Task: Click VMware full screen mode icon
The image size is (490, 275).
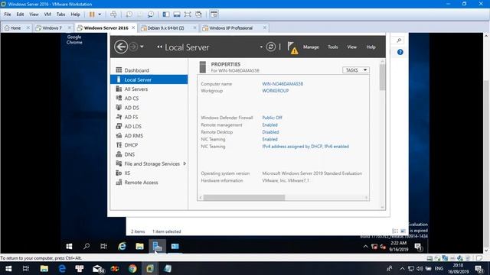Action: tap(188, 15)
